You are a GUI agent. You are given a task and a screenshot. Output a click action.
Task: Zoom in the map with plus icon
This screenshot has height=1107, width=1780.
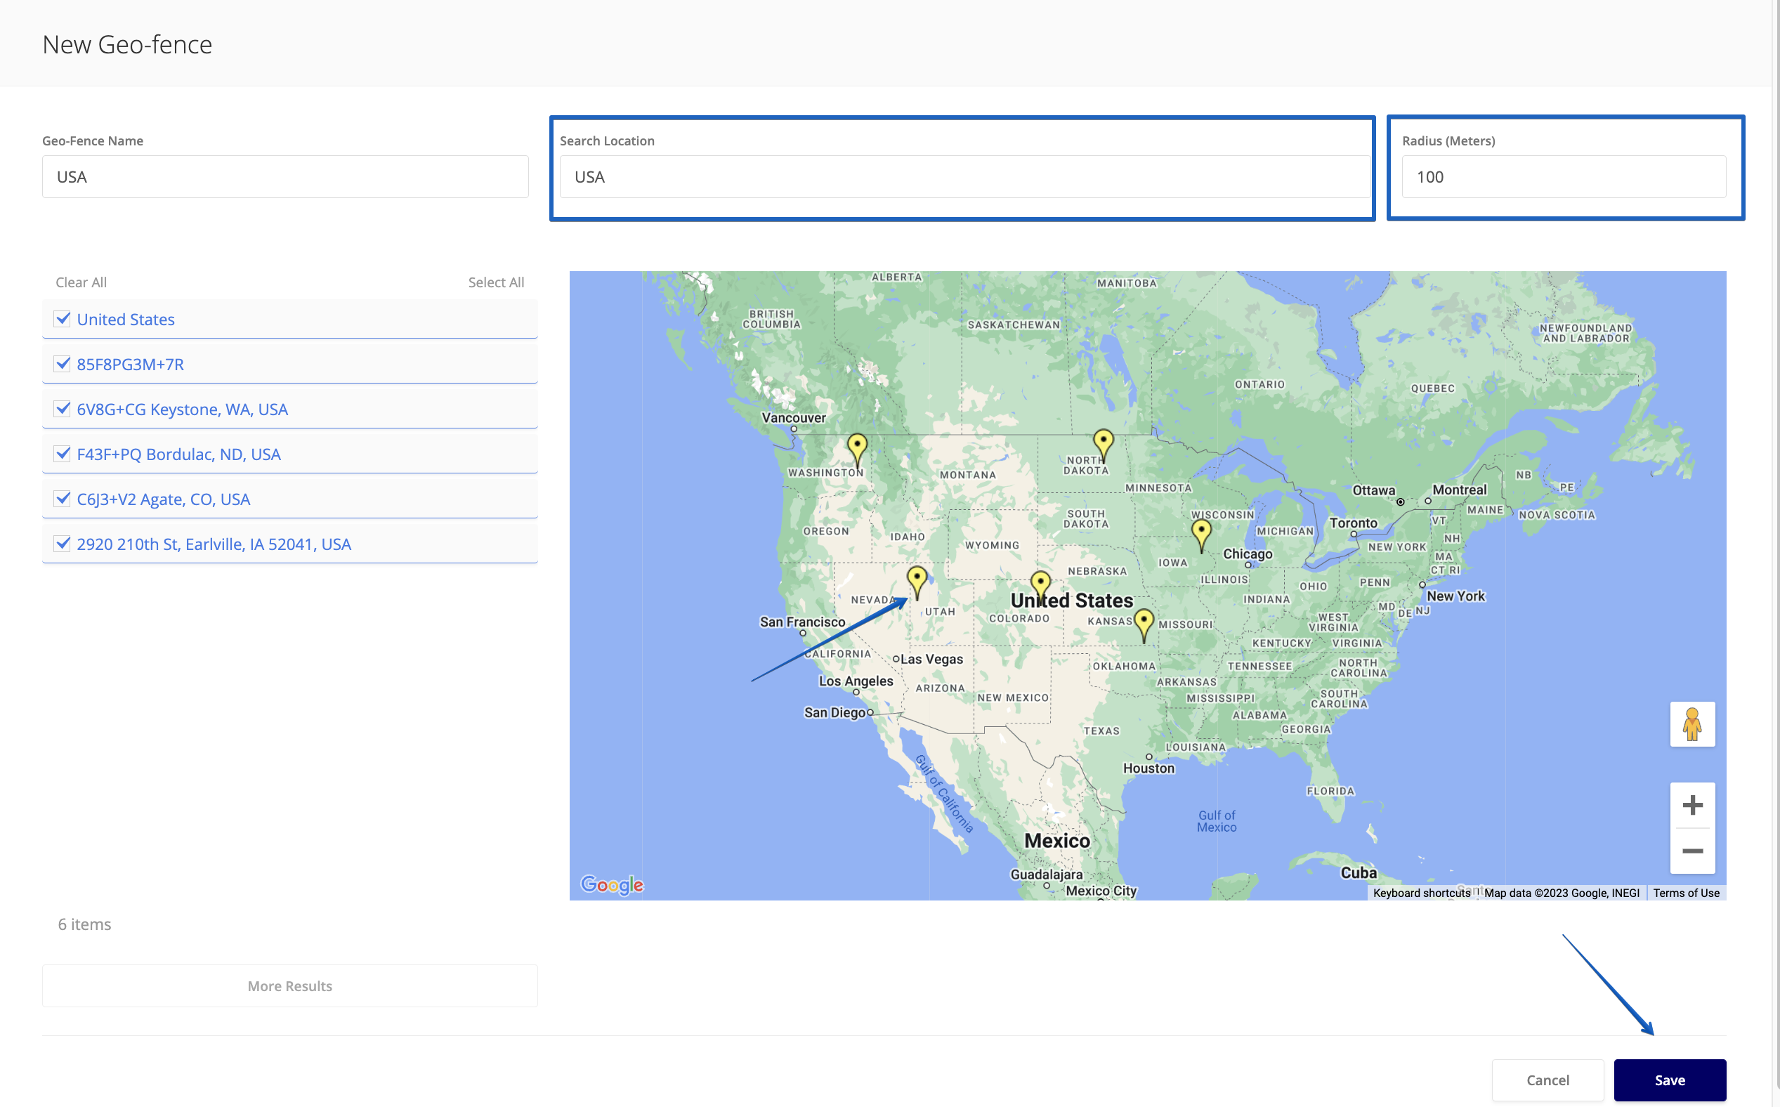click(1691, 805)
